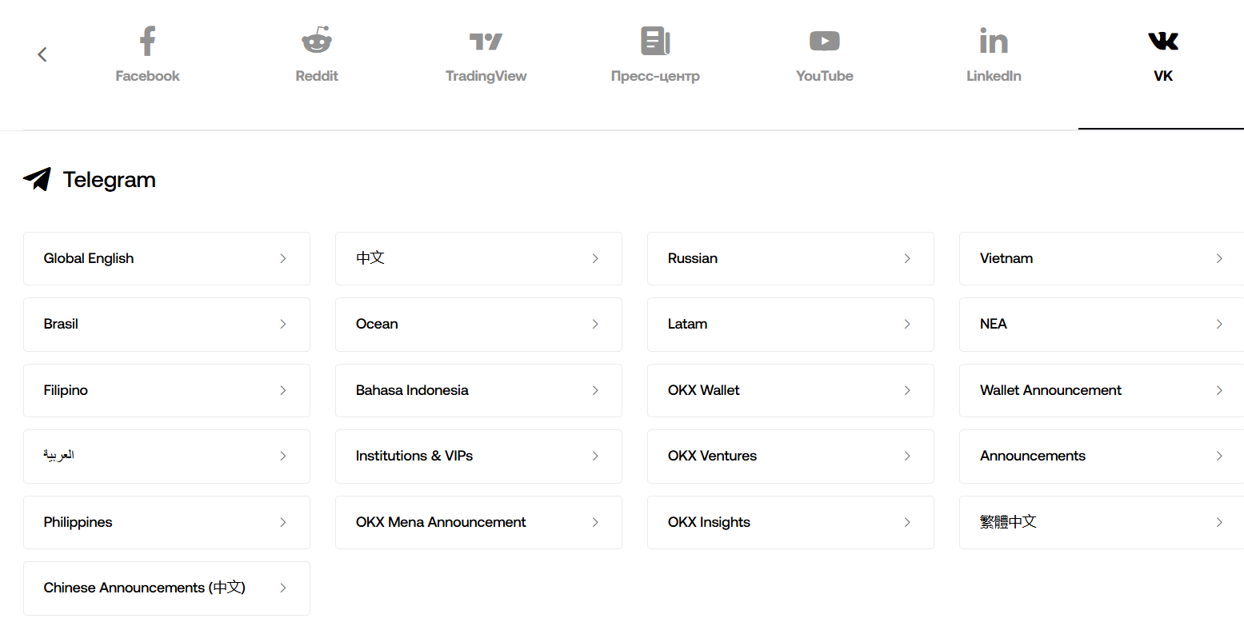The height and width of the screenshot is (634, 1244).
Task: Select the OKX Ventures text
Action: (712, 456)
